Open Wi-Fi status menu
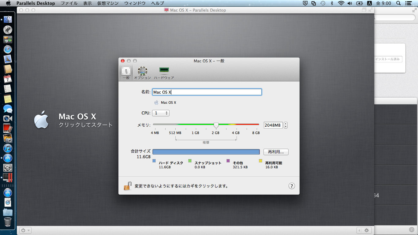Viewport: 418px width, 235px height. coord(341,3)
